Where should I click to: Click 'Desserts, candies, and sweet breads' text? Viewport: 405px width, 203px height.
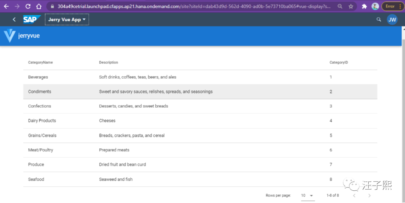[x=133, y=106]
